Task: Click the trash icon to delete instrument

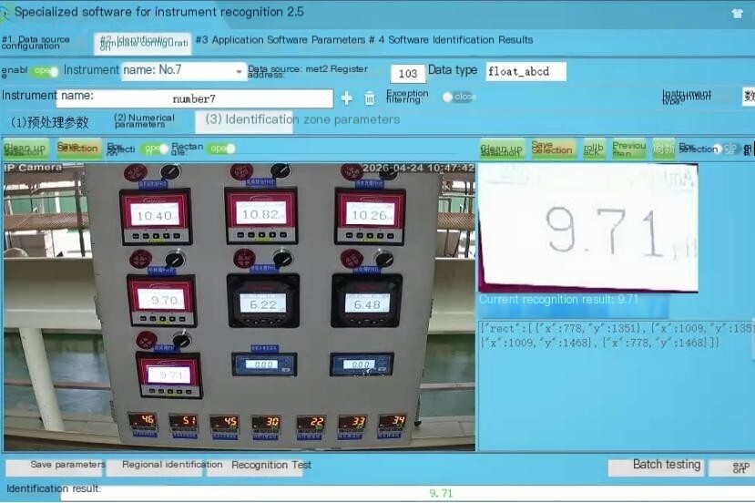Action: (x=370, y=98)
